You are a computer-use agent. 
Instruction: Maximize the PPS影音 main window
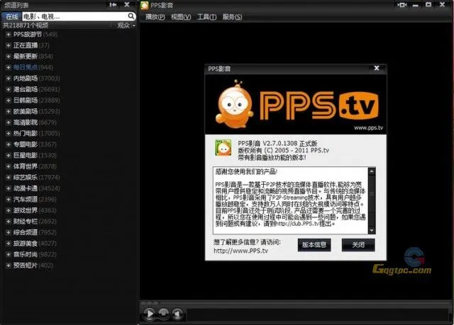pos(428,5)
